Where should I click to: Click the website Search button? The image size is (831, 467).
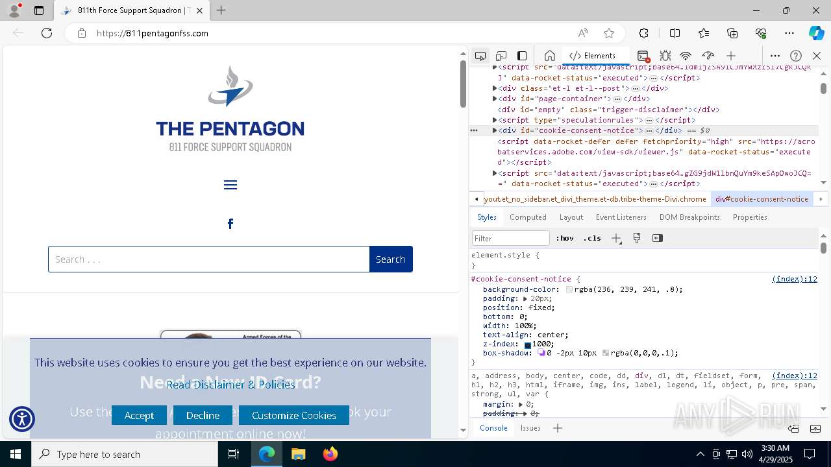tap(390, 259)
